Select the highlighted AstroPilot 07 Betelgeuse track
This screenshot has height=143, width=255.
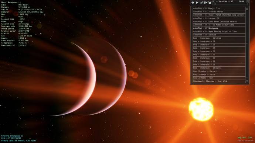(219, 28)
